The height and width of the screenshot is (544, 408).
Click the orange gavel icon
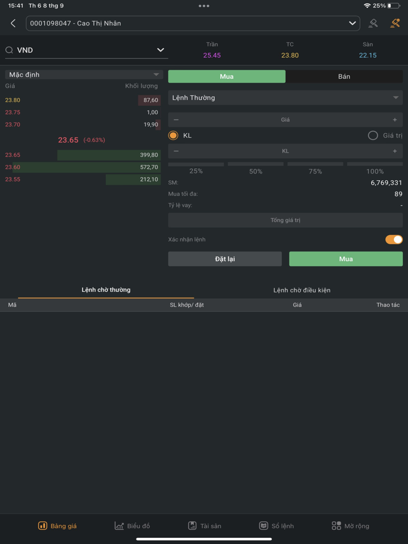(395, 23)
